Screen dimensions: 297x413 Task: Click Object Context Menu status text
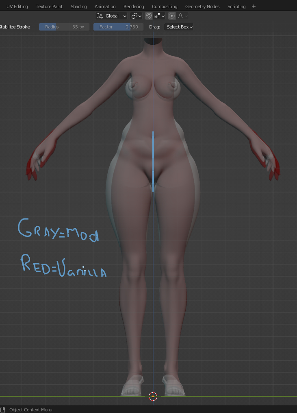31,410
